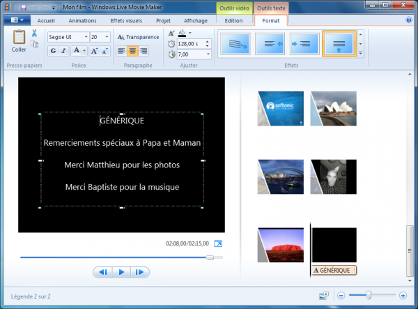The image size is (418, 309).
Task: Select the Sydney Opera House clip thumbnail
Action: pyautogui.click(x=333, y=108)
